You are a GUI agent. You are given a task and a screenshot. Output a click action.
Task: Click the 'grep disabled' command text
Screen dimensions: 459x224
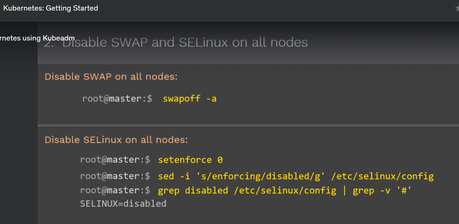(x=193, y=191)
